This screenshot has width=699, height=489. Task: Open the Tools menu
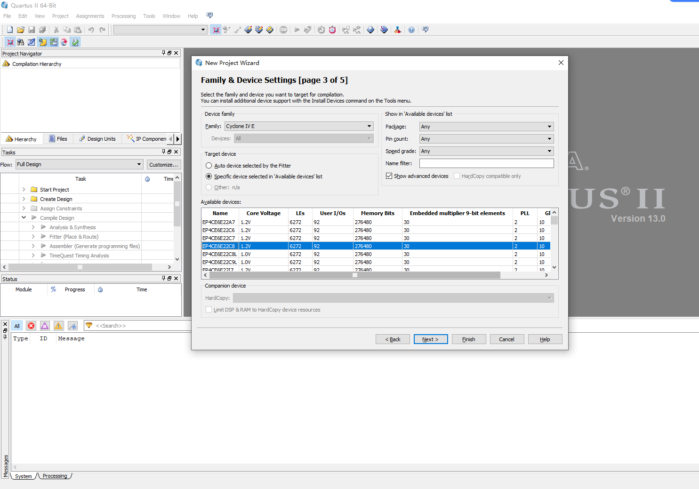coord(149,16)
